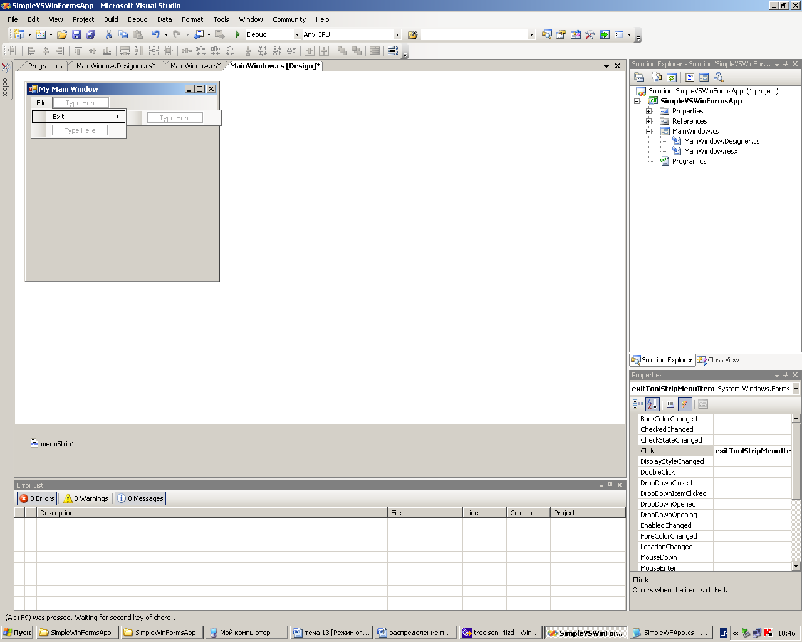This screenshot has width=802, height=642.
Task: Toggle Events view lightning button
Action: pyautogui.click(x=685, y=404)
